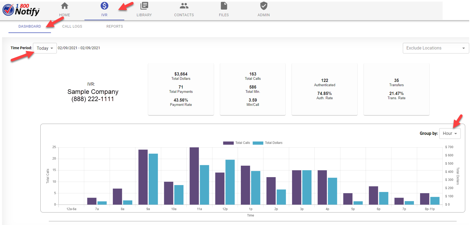Click the 11a Total Calls purple bar
Image resolution: width=470 pixels, height=225 pixels.
(194, 176)
